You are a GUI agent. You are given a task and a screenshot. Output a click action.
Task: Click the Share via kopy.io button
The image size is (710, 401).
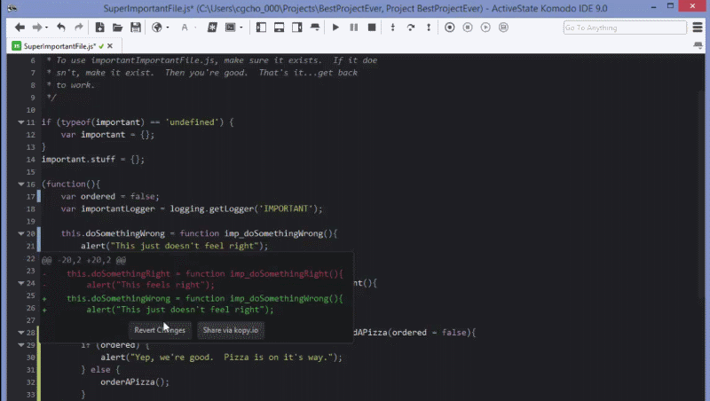(231, 330)
